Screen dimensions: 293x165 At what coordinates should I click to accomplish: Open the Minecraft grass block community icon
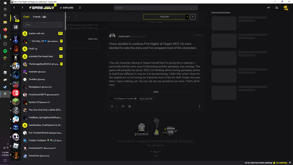(16, 102)
